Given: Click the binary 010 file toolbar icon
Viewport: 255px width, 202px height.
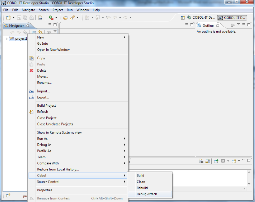Looking at the screenshot, I should coord(41,18).
